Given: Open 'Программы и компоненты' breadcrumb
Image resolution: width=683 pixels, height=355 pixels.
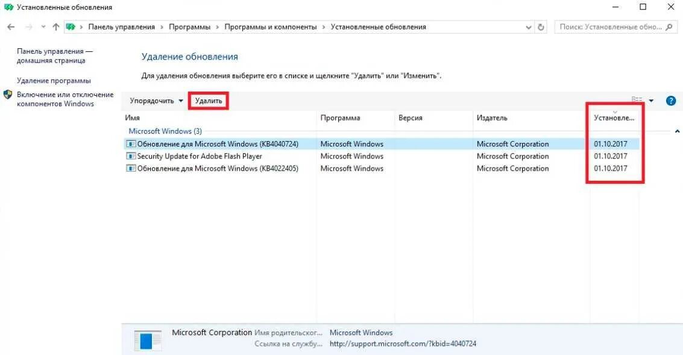Looking at the screenshot, I should 271,27.
